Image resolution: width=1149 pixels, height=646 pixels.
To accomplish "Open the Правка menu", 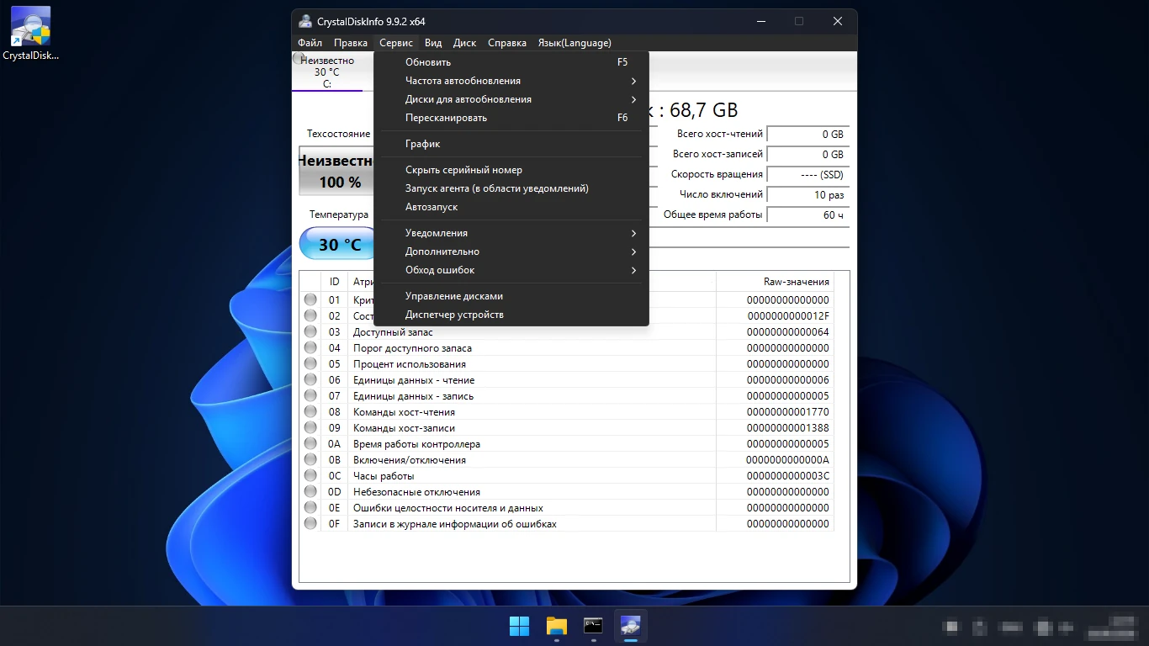I will pyautogui.click(x=350, y=43).
